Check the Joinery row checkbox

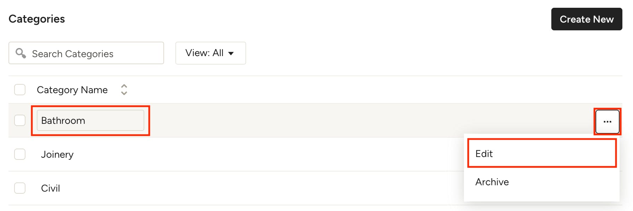point(20,154)
